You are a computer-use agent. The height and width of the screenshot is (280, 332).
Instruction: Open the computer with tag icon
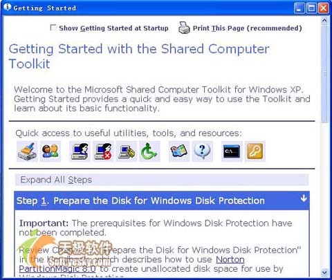point(127,151)
